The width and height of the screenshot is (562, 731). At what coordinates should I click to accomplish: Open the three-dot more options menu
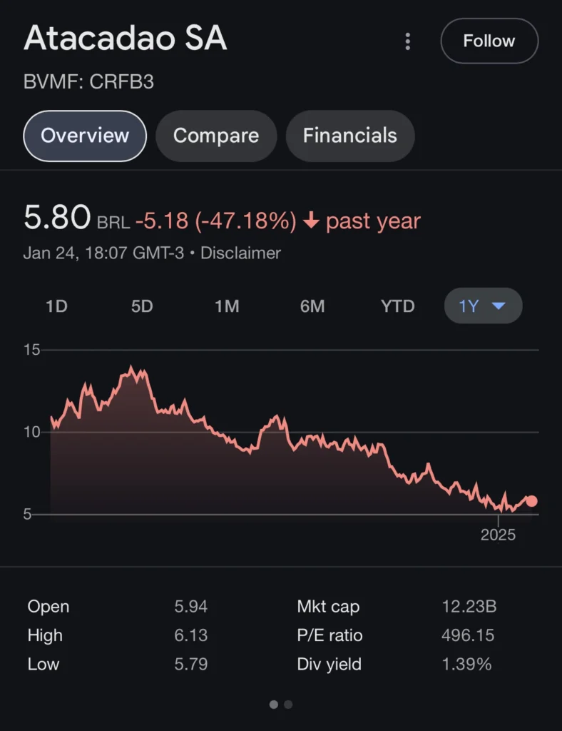click(408, 41)
